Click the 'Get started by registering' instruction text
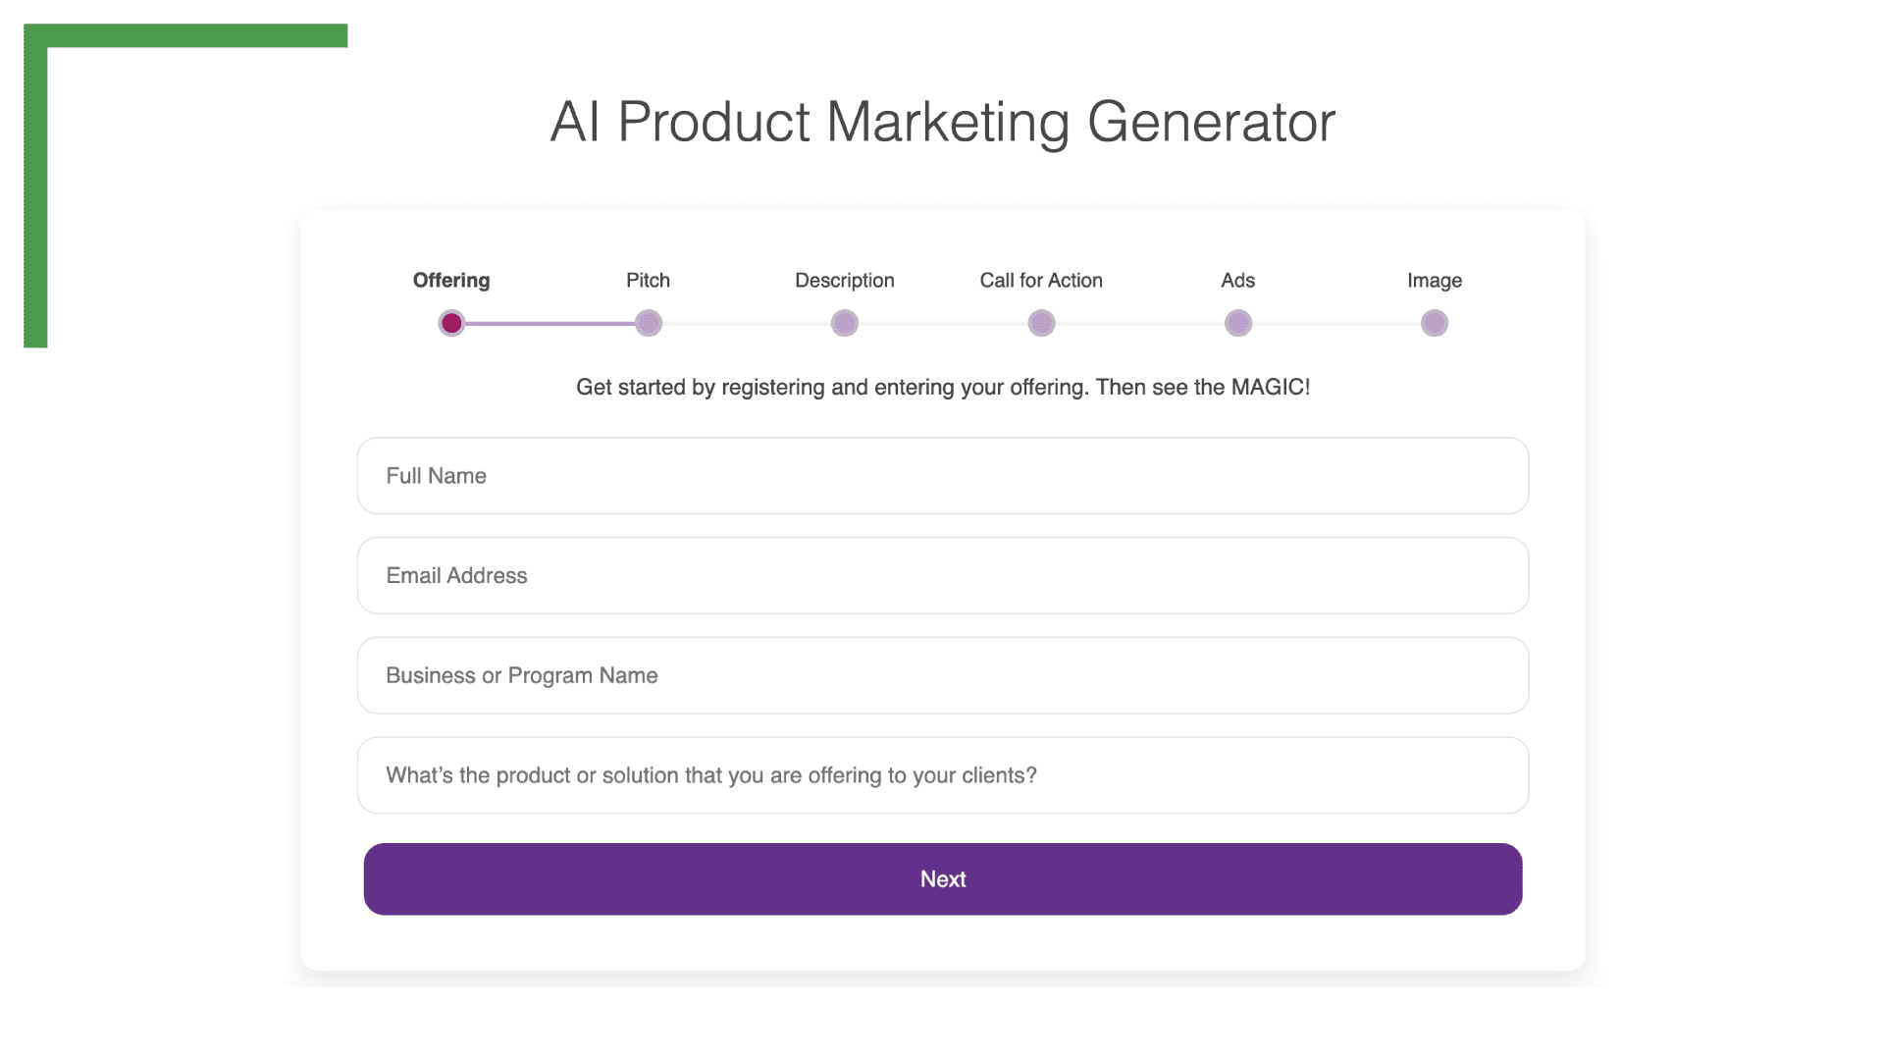This screenshot has height=1060, width=1884. 942,388
